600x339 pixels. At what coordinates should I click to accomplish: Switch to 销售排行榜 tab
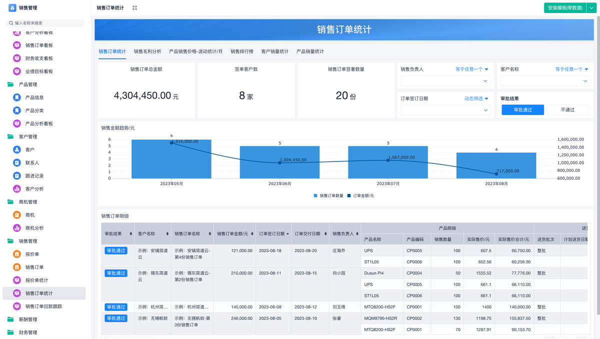pyautogui.click(x=241, y=51)
